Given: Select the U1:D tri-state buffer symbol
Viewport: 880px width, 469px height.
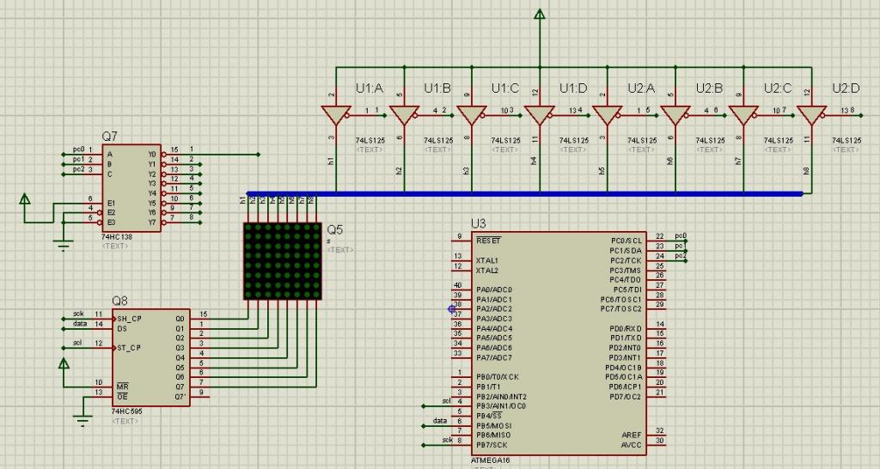Looking at the screenshot, I should (x=540, y=115).
